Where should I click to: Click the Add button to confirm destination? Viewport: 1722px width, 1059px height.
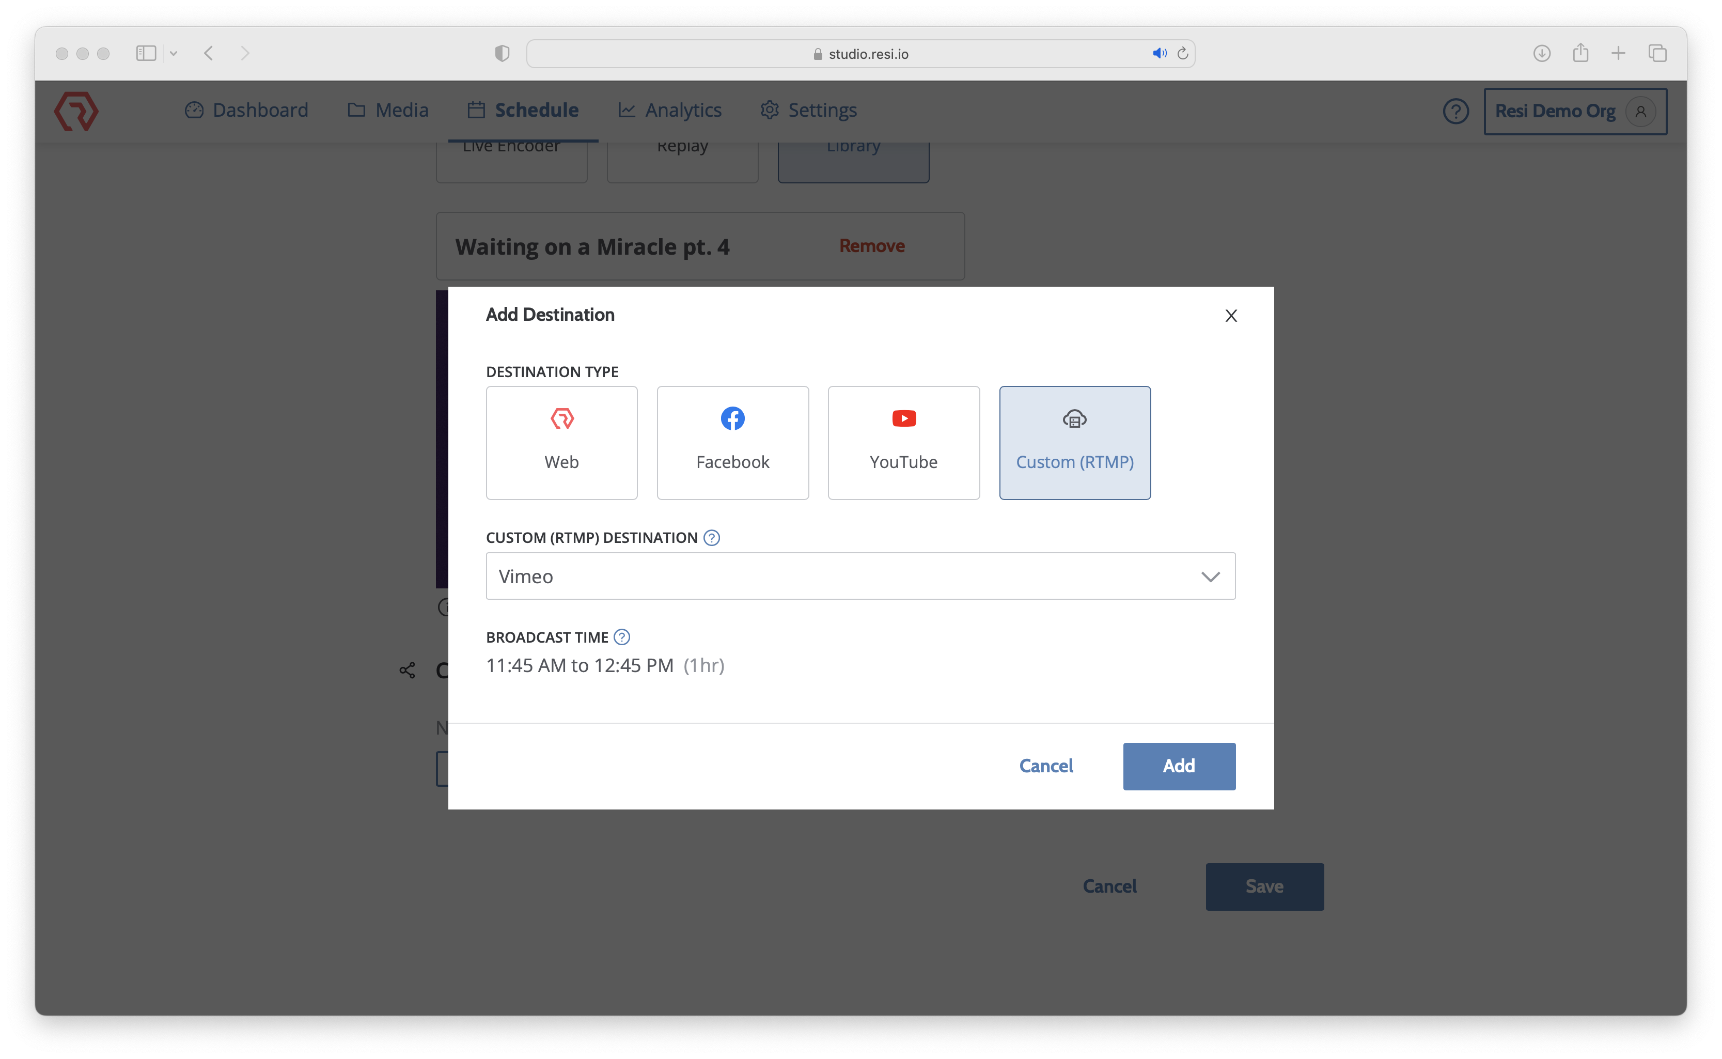1179,766
